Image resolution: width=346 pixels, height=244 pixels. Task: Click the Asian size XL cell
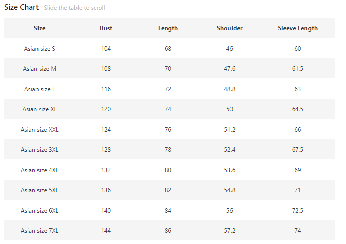[40, 109]
